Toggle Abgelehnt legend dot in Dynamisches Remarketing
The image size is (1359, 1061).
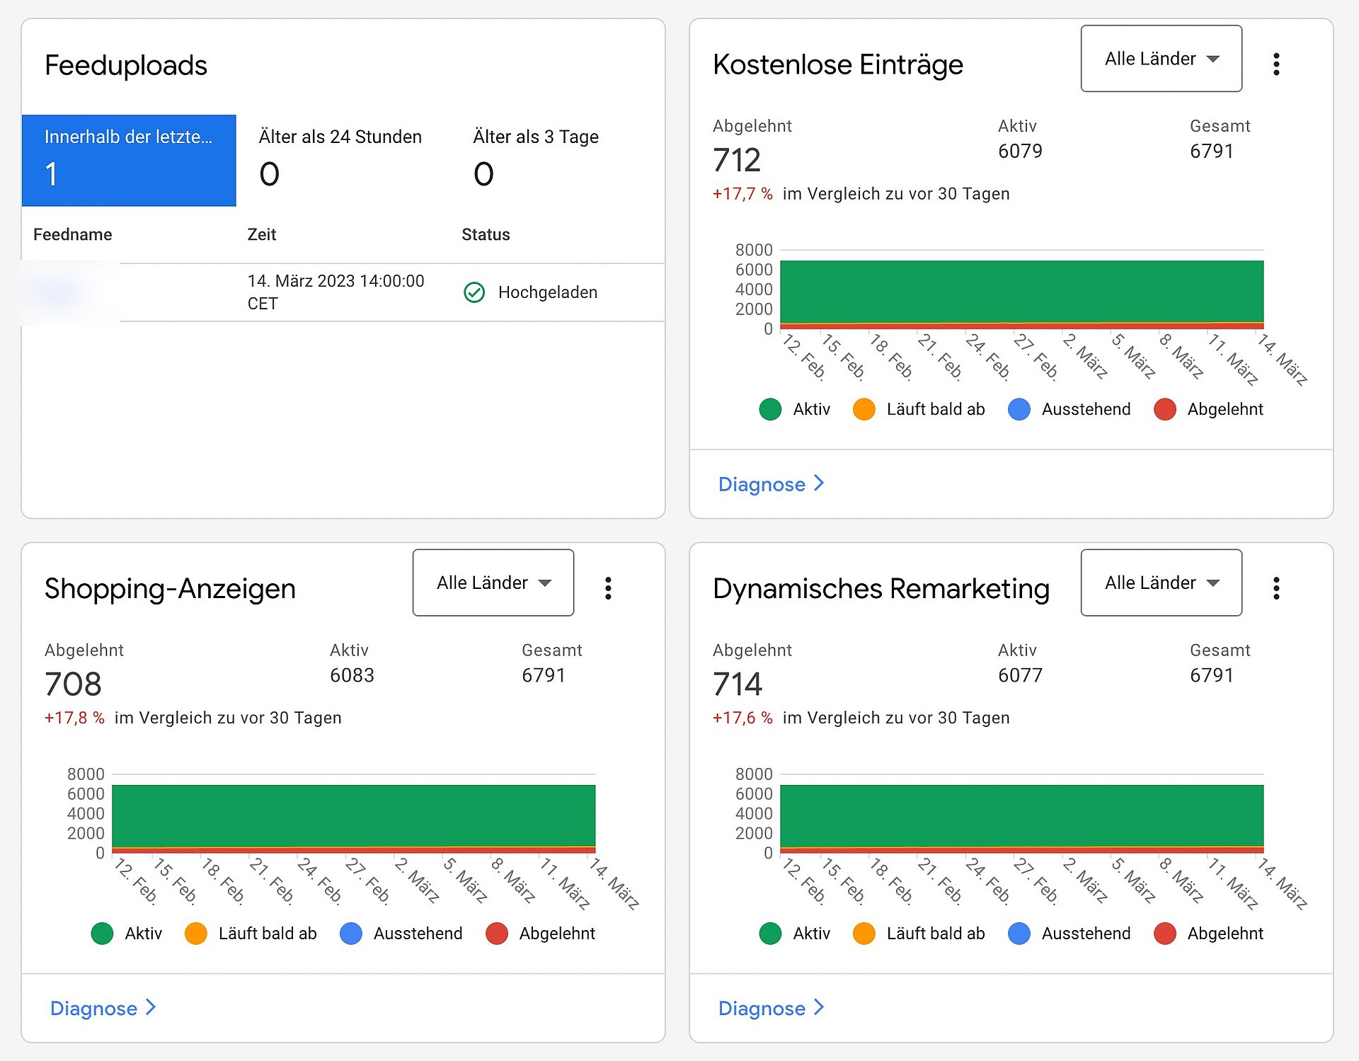1164,934
